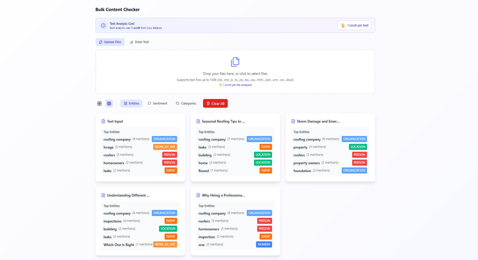The height and width of the screenshot is (260, 478).
Task: Click 'Understanding Different ...' card title
Action: click(x=128, y=195)
